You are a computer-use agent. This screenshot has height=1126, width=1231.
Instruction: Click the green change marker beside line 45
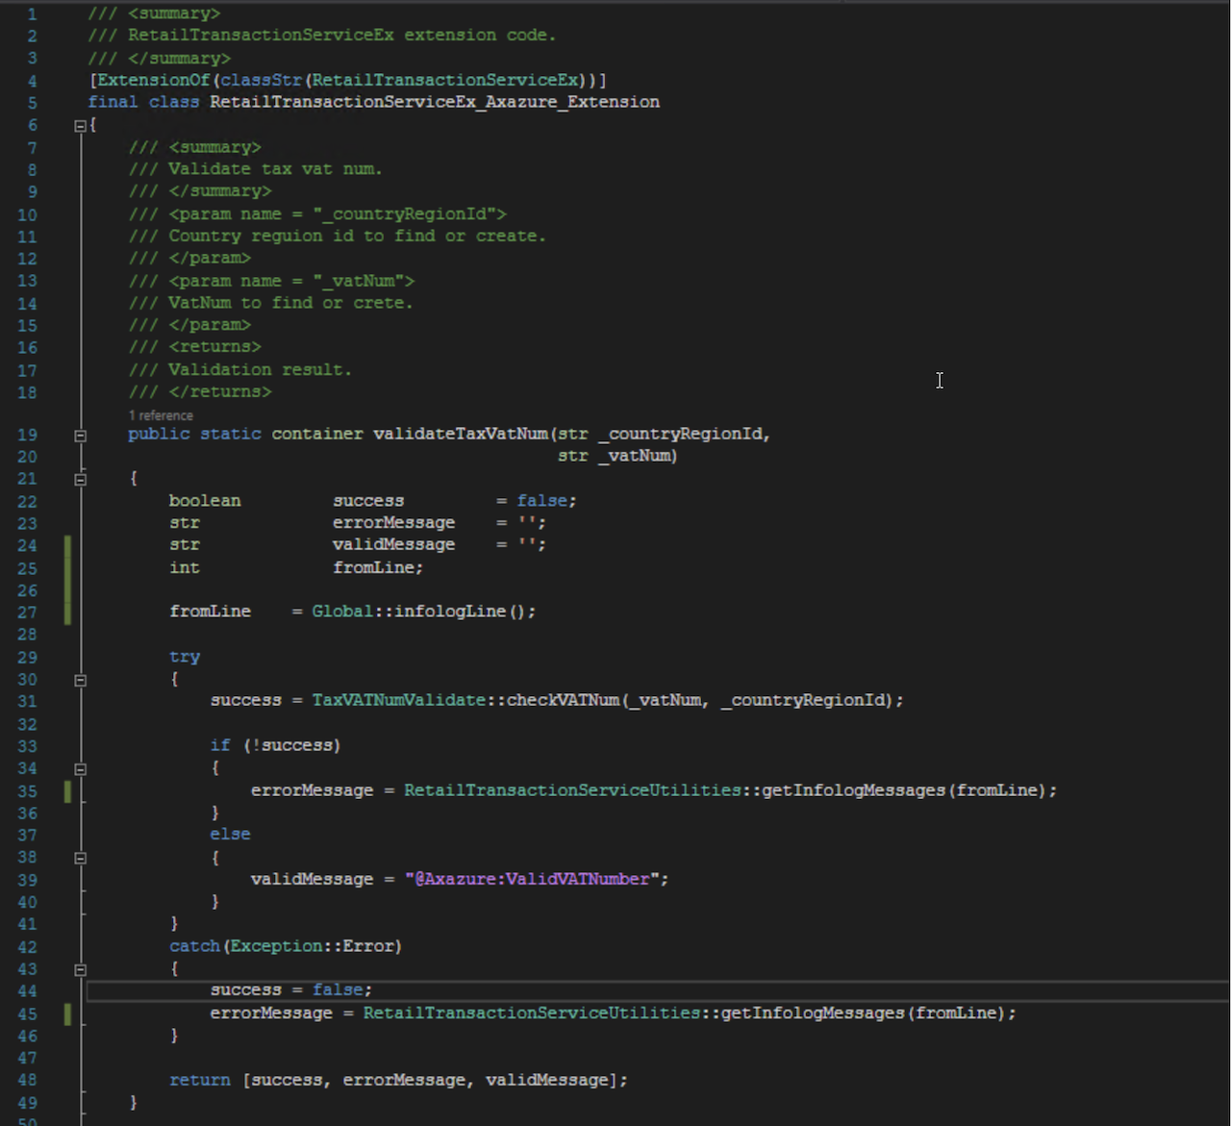click(x=67, y=1013)
